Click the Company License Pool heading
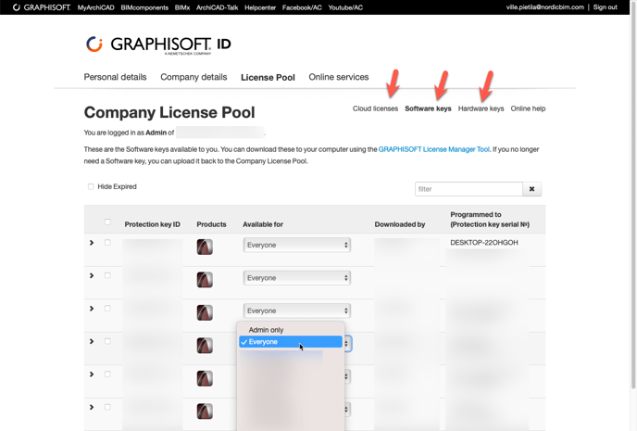 [x=169, y=113]
